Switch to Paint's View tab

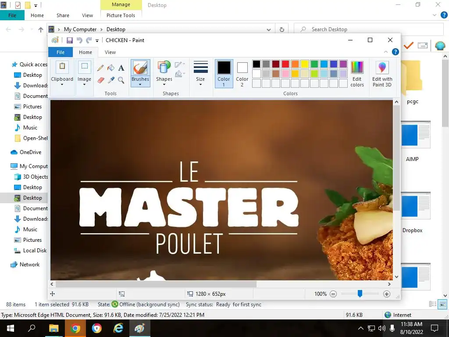[110, 52]
